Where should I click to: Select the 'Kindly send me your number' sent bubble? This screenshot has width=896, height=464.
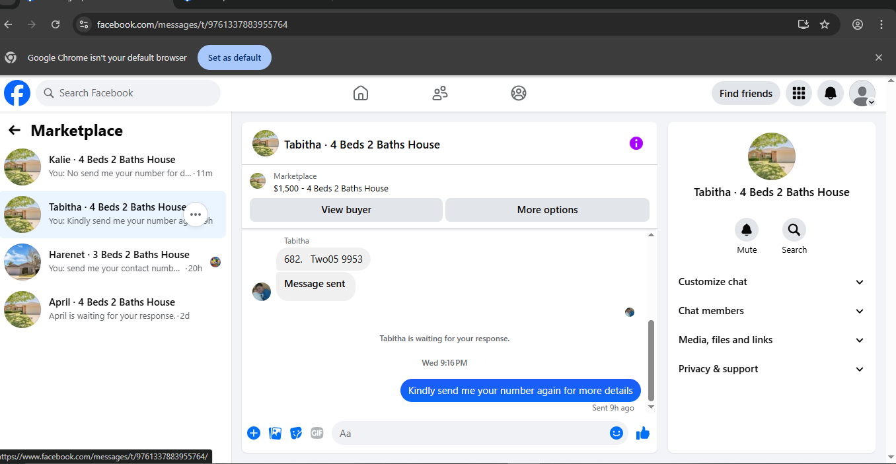(x=521, y=391)
